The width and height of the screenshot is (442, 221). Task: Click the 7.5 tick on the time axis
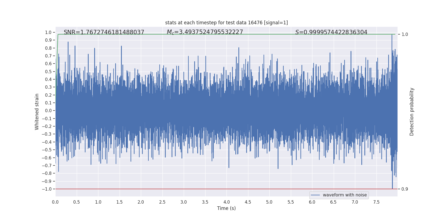376,202
